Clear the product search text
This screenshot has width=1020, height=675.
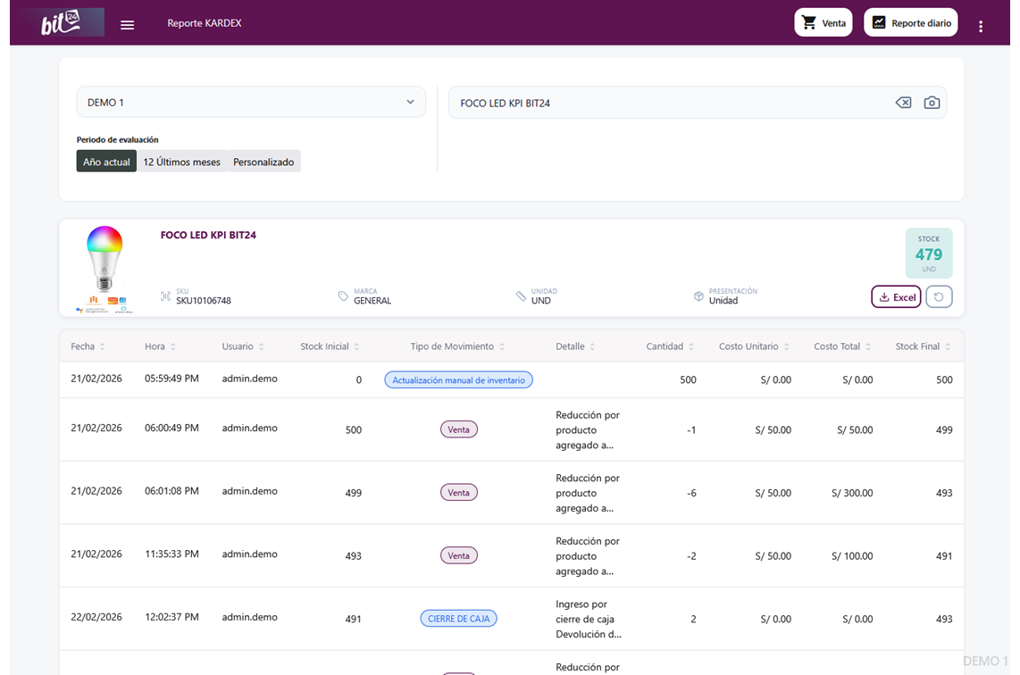pos(903,103)
